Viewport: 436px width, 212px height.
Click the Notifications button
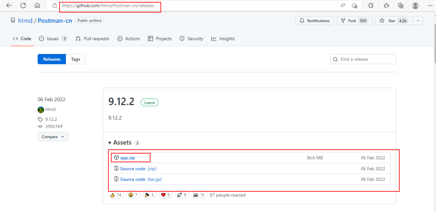point(314,21)
